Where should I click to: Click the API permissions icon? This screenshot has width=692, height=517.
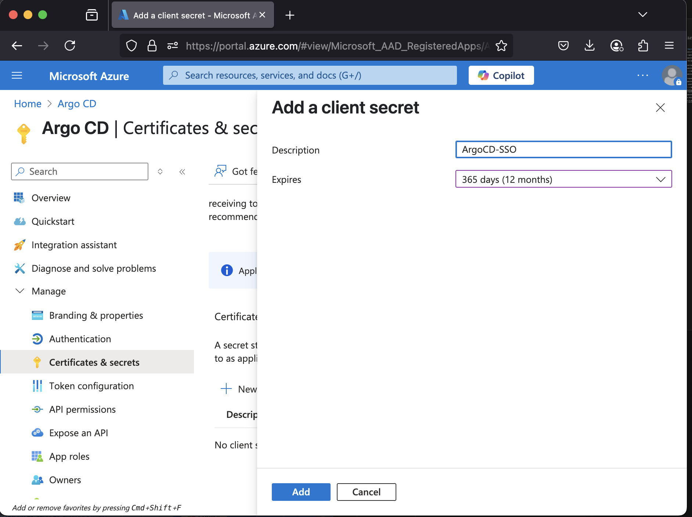tap(37, 409)
